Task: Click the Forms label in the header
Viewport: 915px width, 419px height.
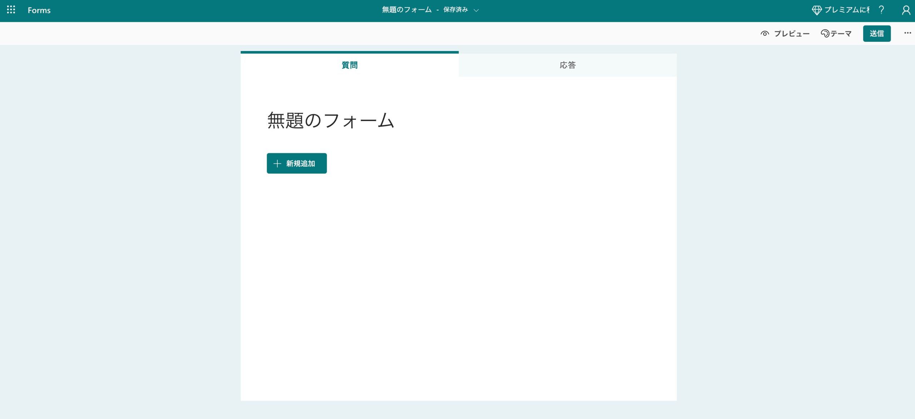Action: tap(39, 10)
